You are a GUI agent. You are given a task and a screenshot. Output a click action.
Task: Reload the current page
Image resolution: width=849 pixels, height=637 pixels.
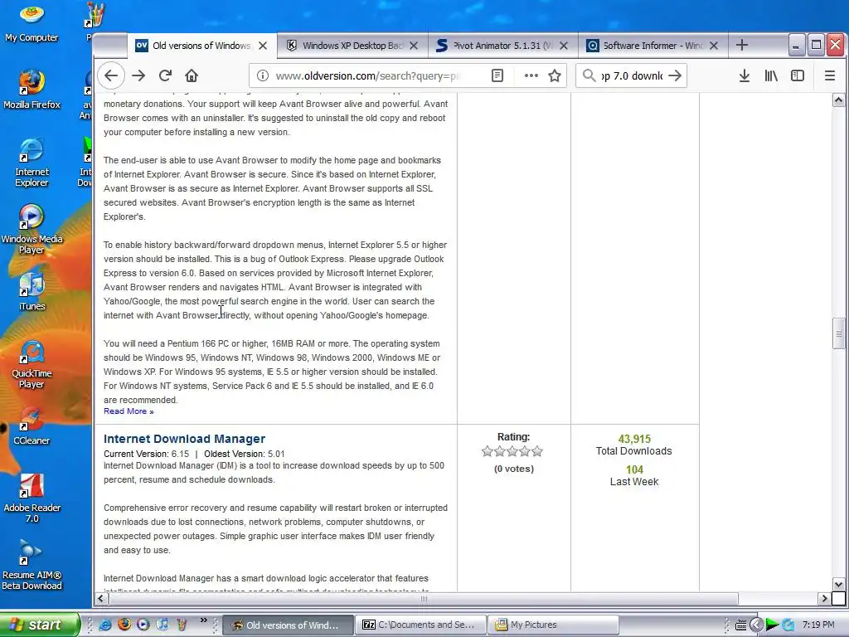(x=165, y=75)
